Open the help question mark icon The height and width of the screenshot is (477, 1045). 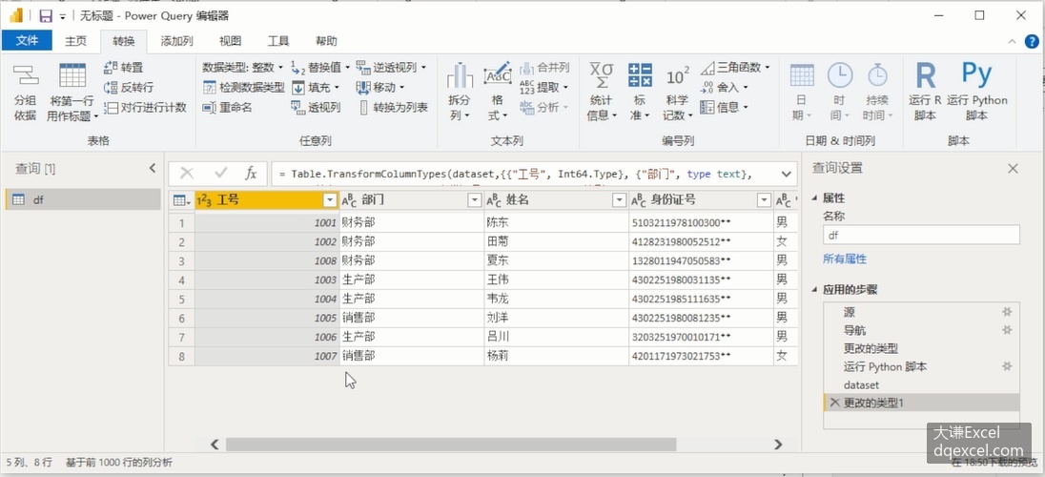(x=1031, y=41)
